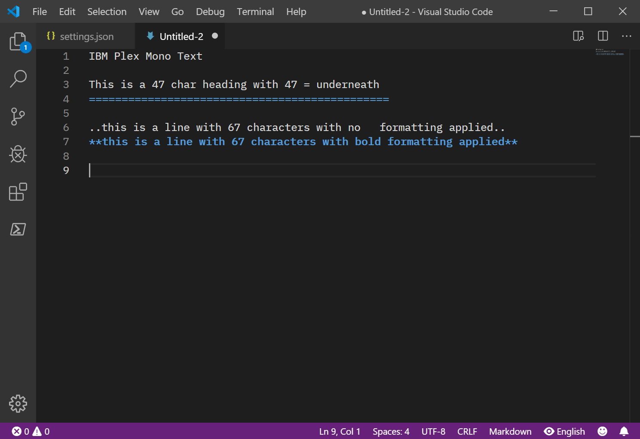This screenshot has width=640, height=439.
Task: Change language mode by clicking Markdown
Action: point(510,431)
